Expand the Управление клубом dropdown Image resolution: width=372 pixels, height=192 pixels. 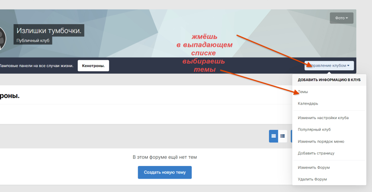(x=329, y=66)
